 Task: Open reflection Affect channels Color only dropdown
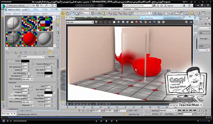pyautogui.click(x=27, y=79)
